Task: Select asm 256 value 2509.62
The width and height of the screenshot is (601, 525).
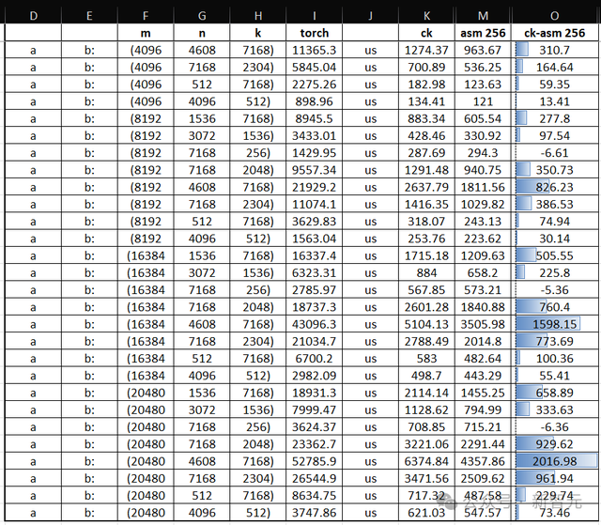Action: (483, 478)
